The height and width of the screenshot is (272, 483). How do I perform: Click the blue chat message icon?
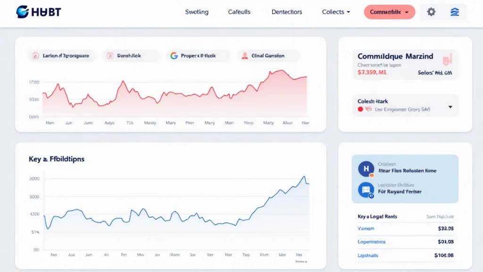click(x=366, y=190)
